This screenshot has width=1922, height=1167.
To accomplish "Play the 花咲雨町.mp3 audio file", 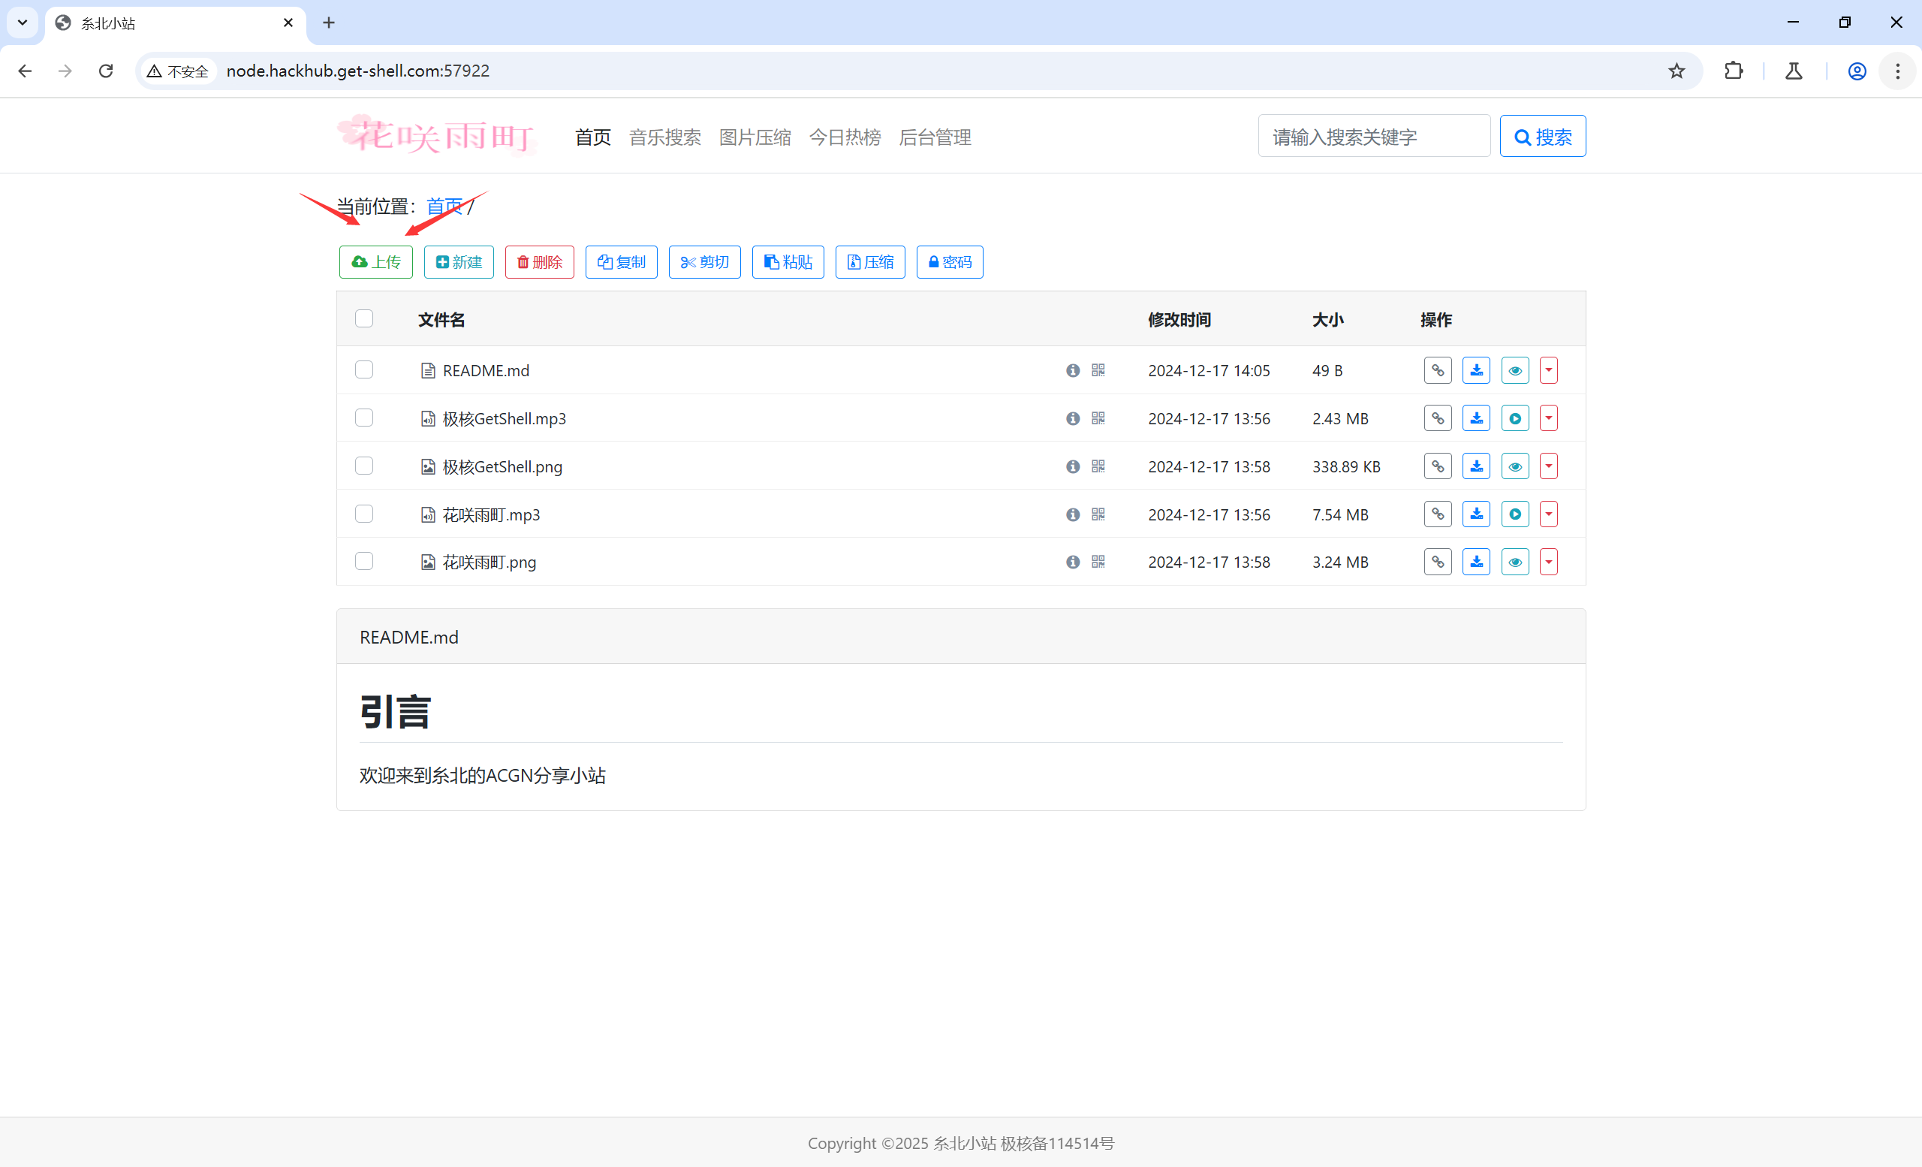I will tap(1515, 514).
